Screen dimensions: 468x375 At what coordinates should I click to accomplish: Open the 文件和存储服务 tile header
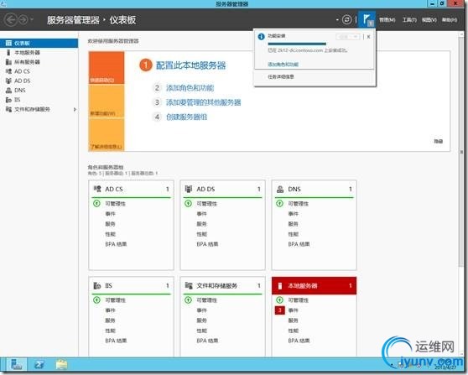222,286
